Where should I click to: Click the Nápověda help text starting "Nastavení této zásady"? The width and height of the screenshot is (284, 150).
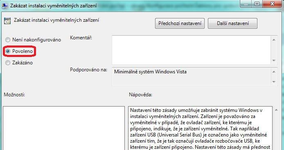point(200,128)
